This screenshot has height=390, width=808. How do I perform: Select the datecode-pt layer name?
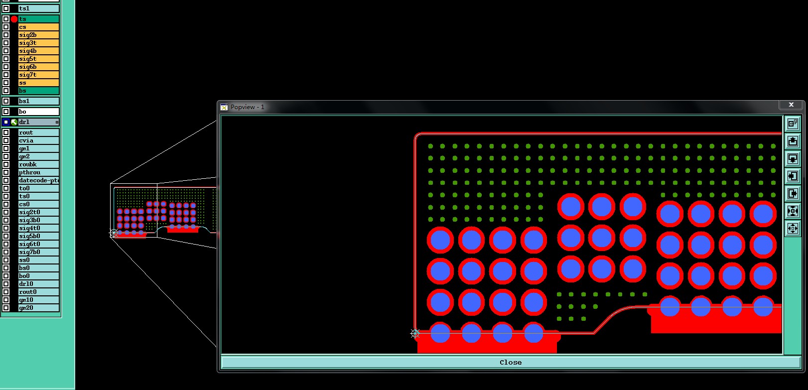(x=39, y=180)
